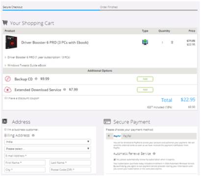Check I'm a business customer box
This screenshot has width=202, height=176.
pyautogui.click(x=5, y=130)
